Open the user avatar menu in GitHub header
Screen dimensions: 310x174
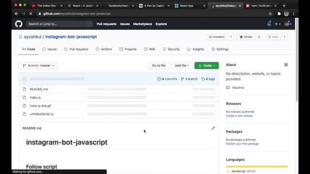coord(288,24)
